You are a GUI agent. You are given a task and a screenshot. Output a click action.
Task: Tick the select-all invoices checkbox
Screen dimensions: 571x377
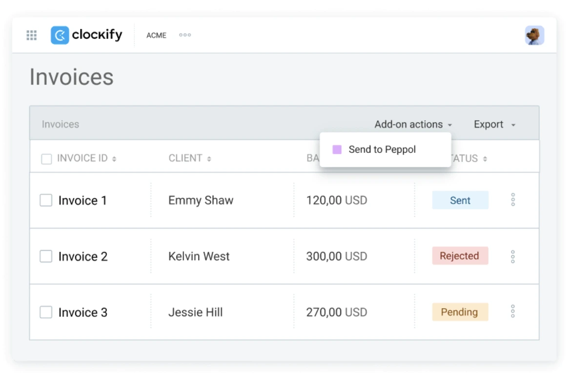[47, 159]
